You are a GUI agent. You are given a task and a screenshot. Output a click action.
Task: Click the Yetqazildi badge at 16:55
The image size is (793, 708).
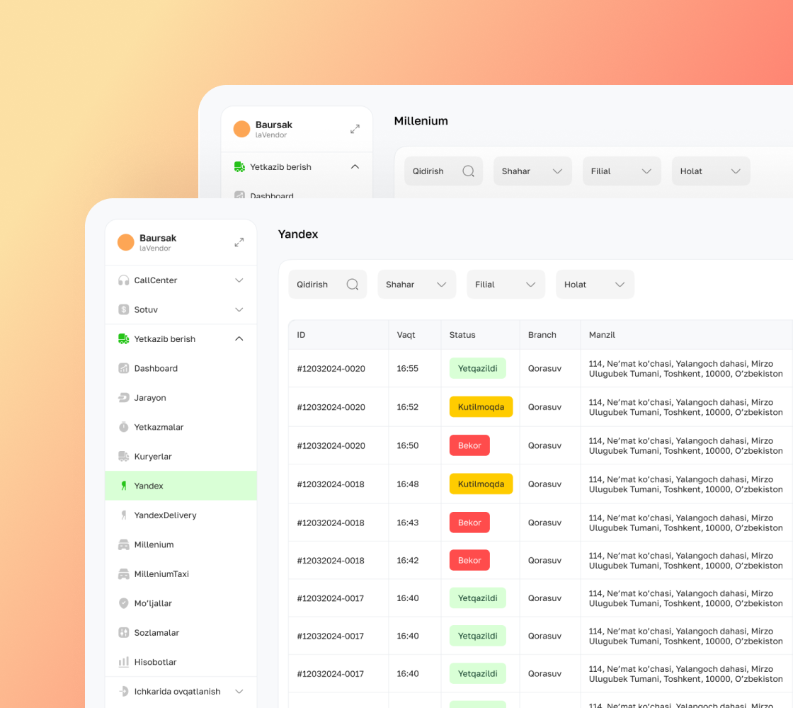coord(477,368)
